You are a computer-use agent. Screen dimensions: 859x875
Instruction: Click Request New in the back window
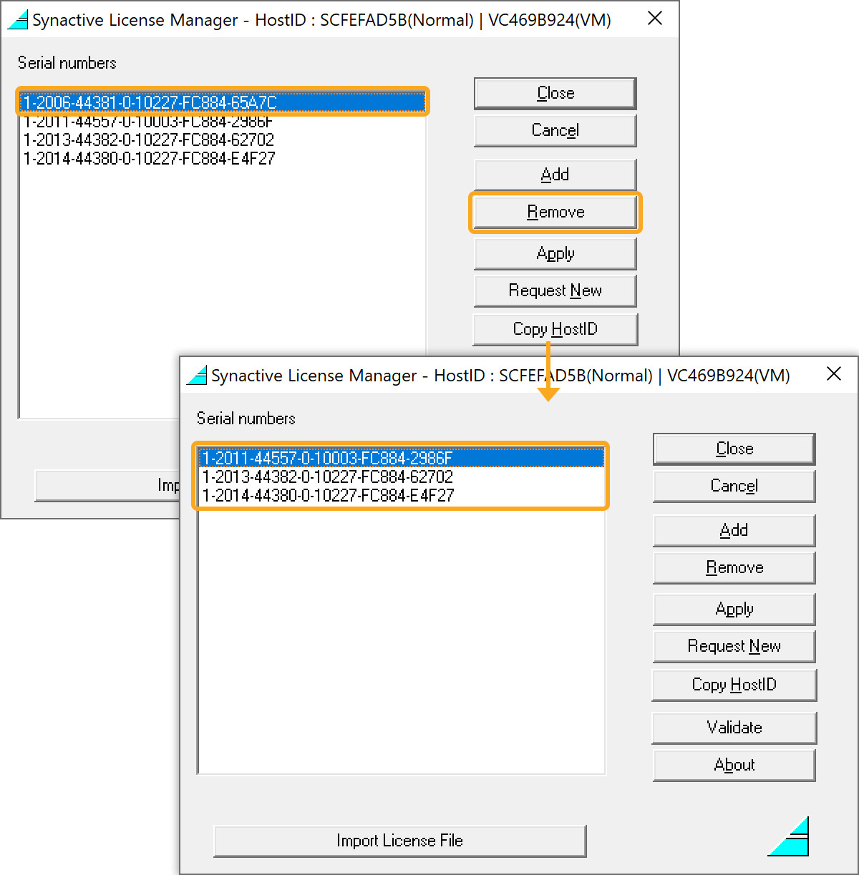click(x=555, y=291)
